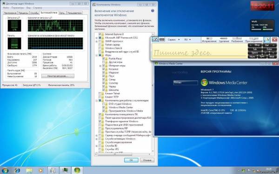Open Монитор ресурсов from Task Manager
The image size is (279, 174).
[x=58, y=76]
